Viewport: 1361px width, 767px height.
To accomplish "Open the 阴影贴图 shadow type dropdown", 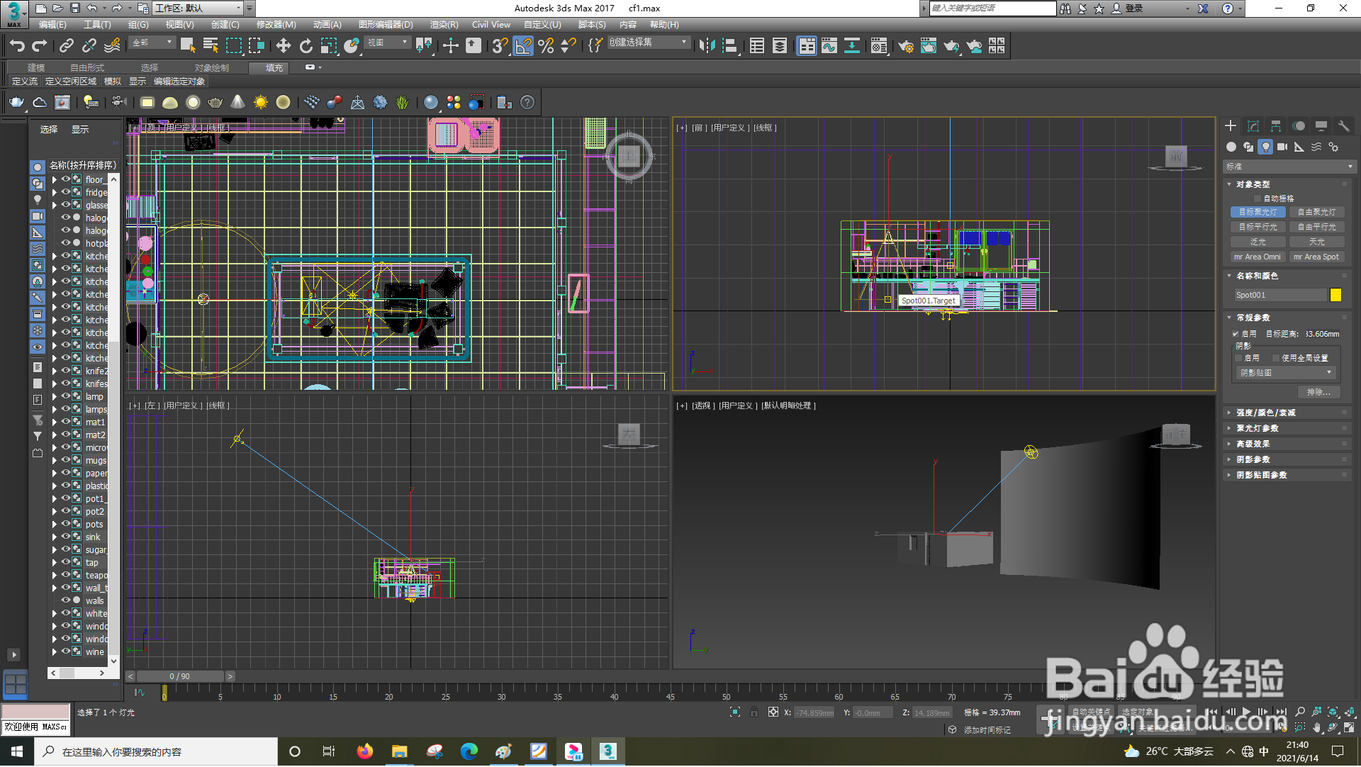I will [1284, 372].
